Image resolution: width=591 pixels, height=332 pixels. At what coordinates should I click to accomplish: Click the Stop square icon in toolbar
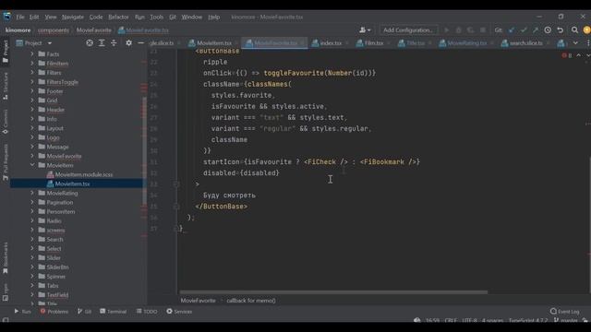point(483,30)
